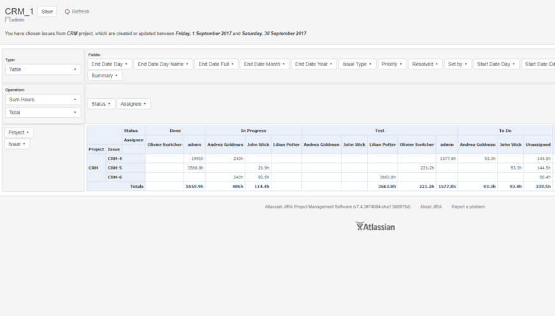
Task: Click the 1991h cell in CRM-4 row
Action: [194, 159]
